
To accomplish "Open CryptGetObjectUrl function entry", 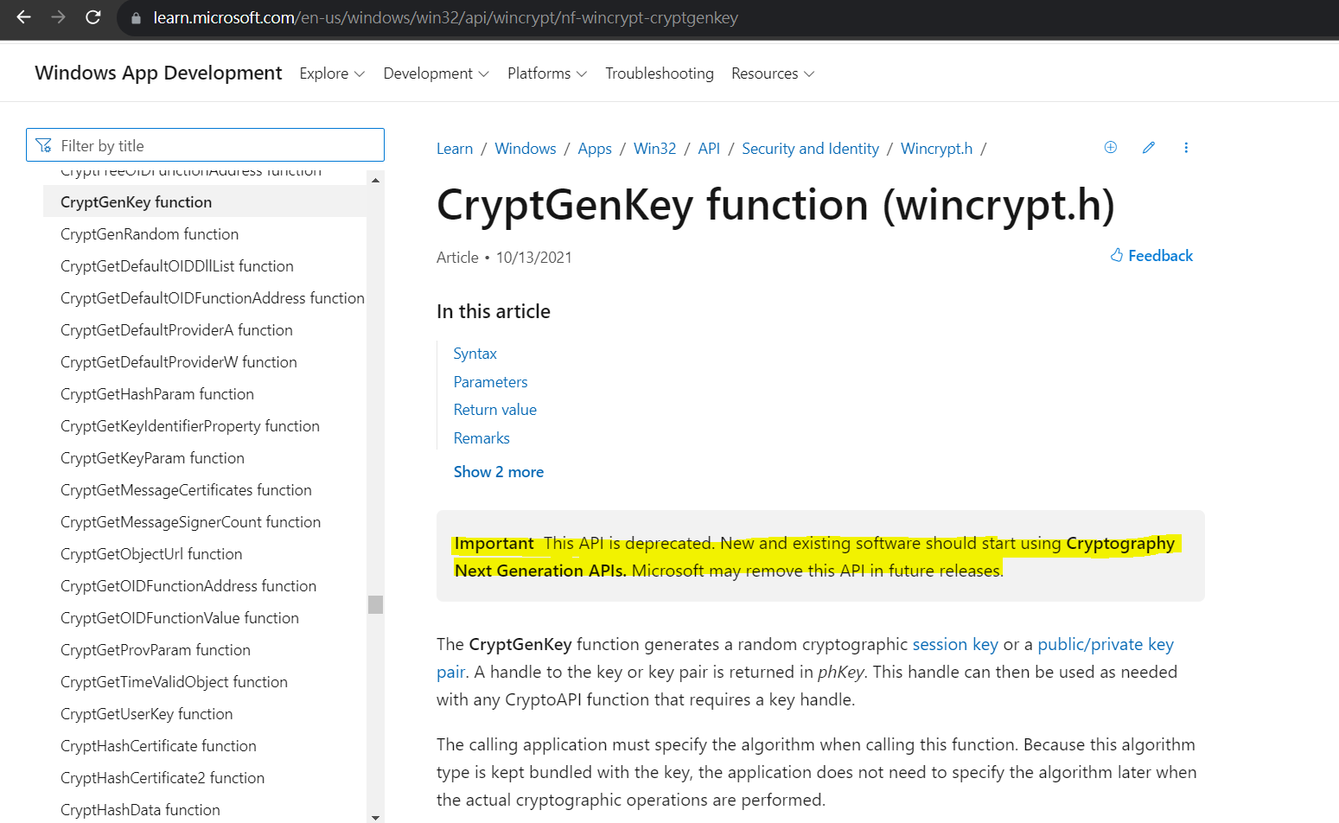I will [151, 554].
